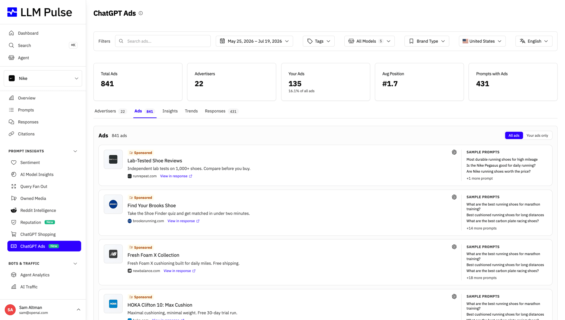Switch to the Insights tab

coord(170,111)
